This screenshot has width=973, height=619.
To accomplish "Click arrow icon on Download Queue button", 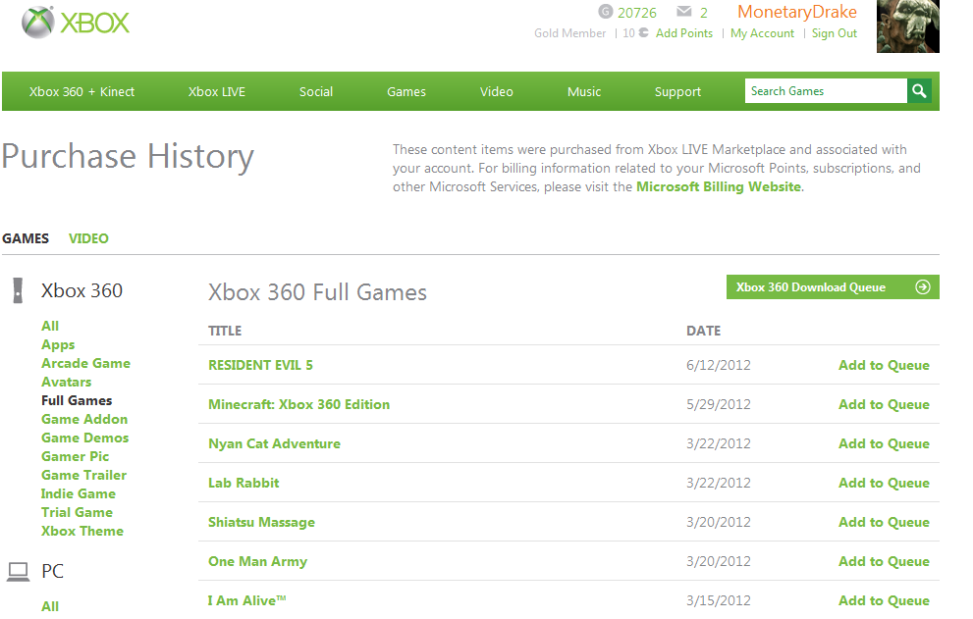I will [x=922, y=287].
